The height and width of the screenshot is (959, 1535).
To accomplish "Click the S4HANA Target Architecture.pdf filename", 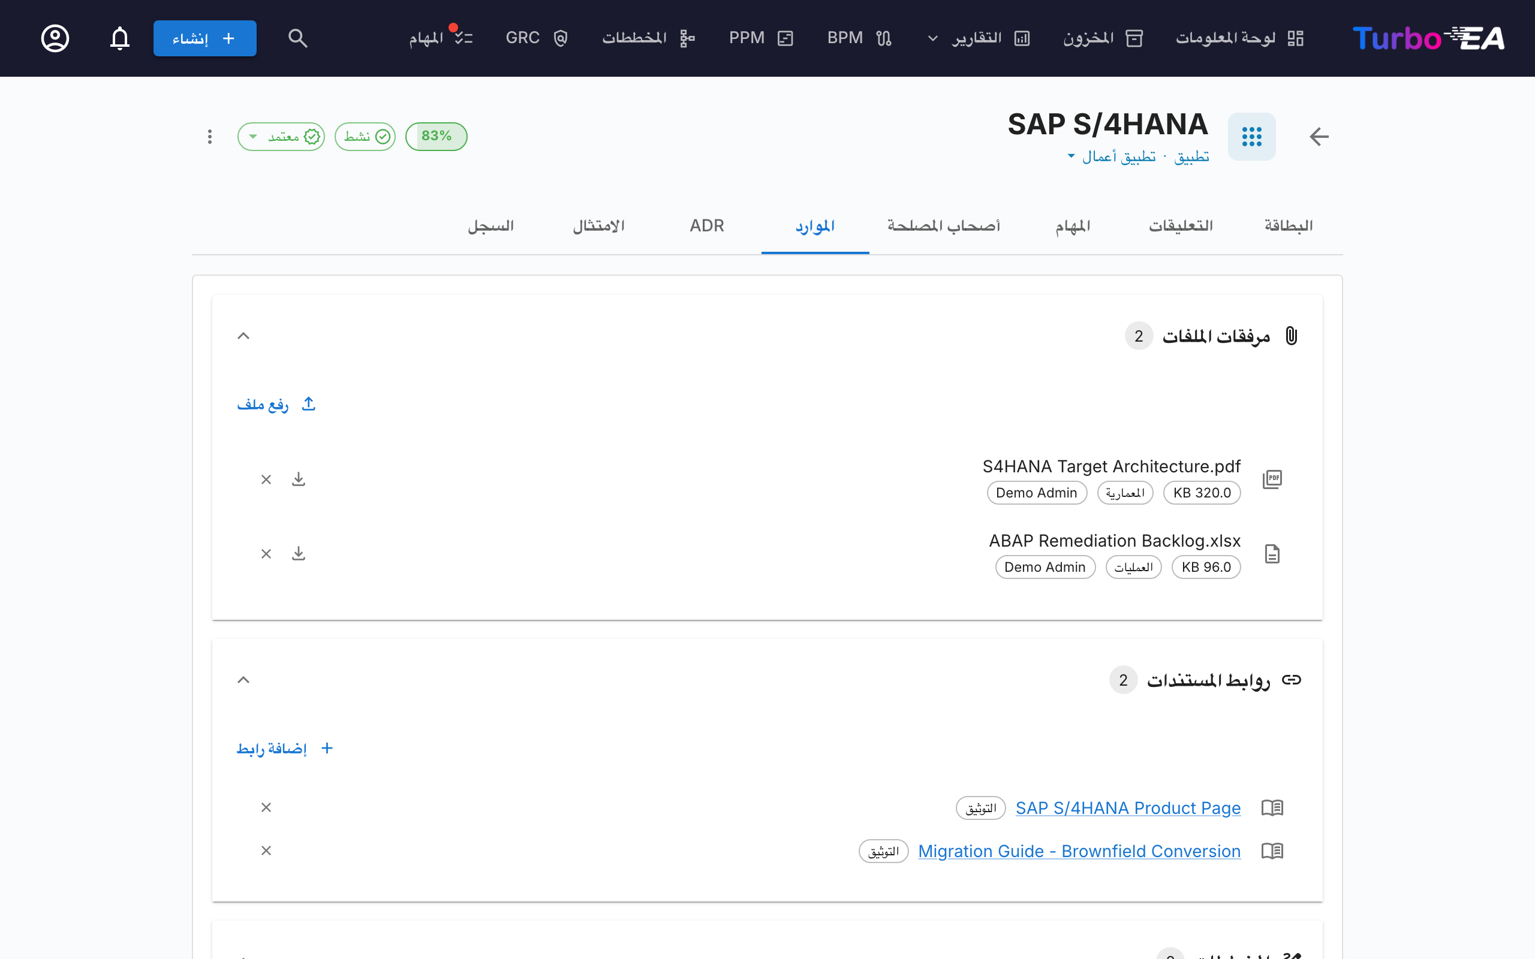I will pyautogui.click(x=1111, y=466).
